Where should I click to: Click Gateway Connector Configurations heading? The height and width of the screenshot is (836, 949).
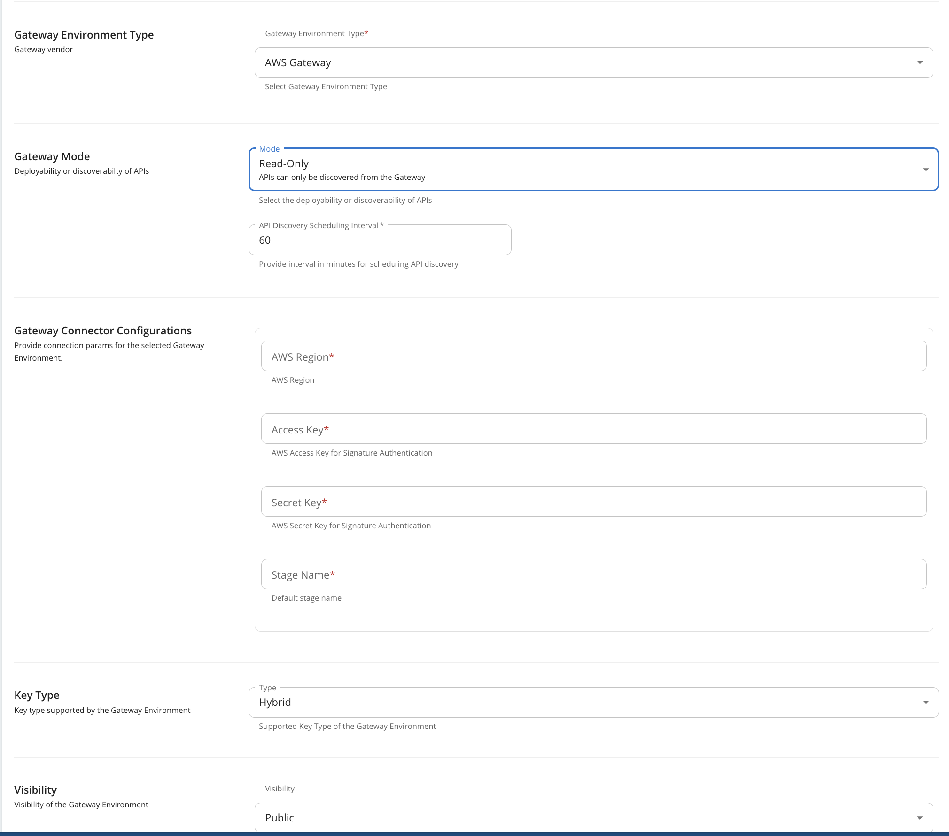pyautogui.click(x=103, y=331)
